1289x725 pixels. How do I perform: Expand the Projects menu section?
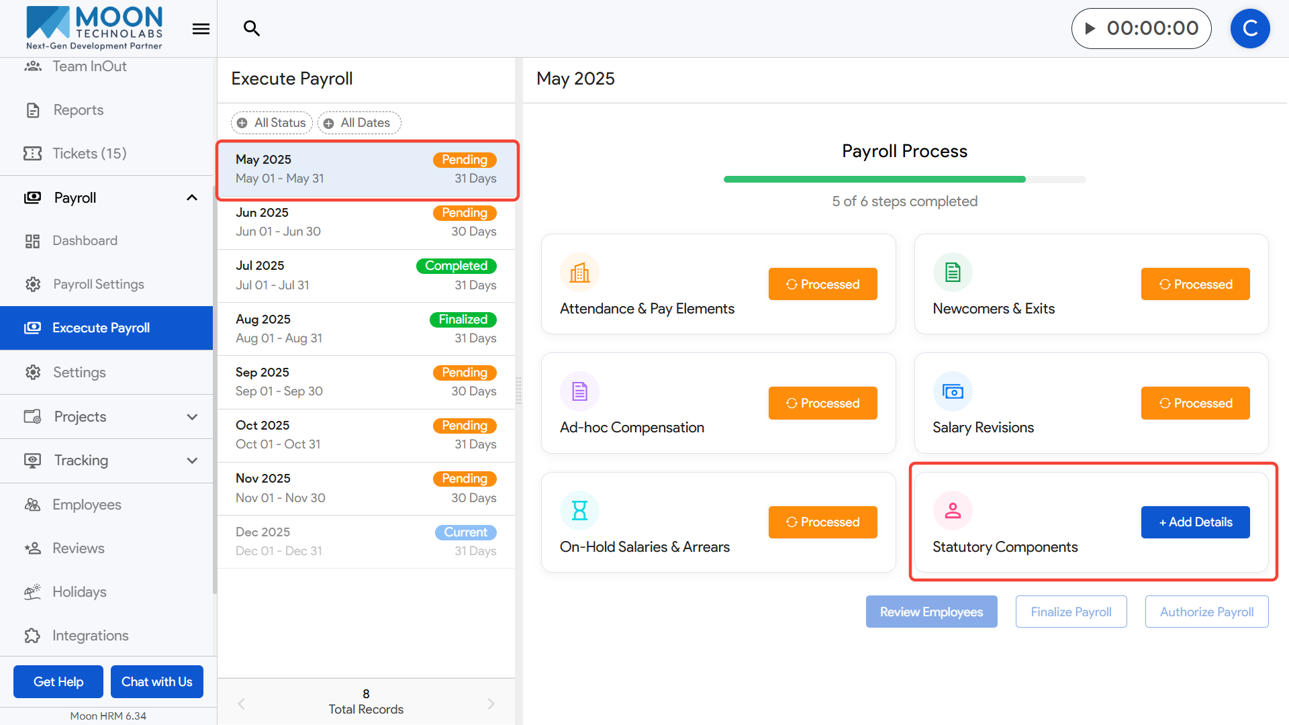pos(192,417)
